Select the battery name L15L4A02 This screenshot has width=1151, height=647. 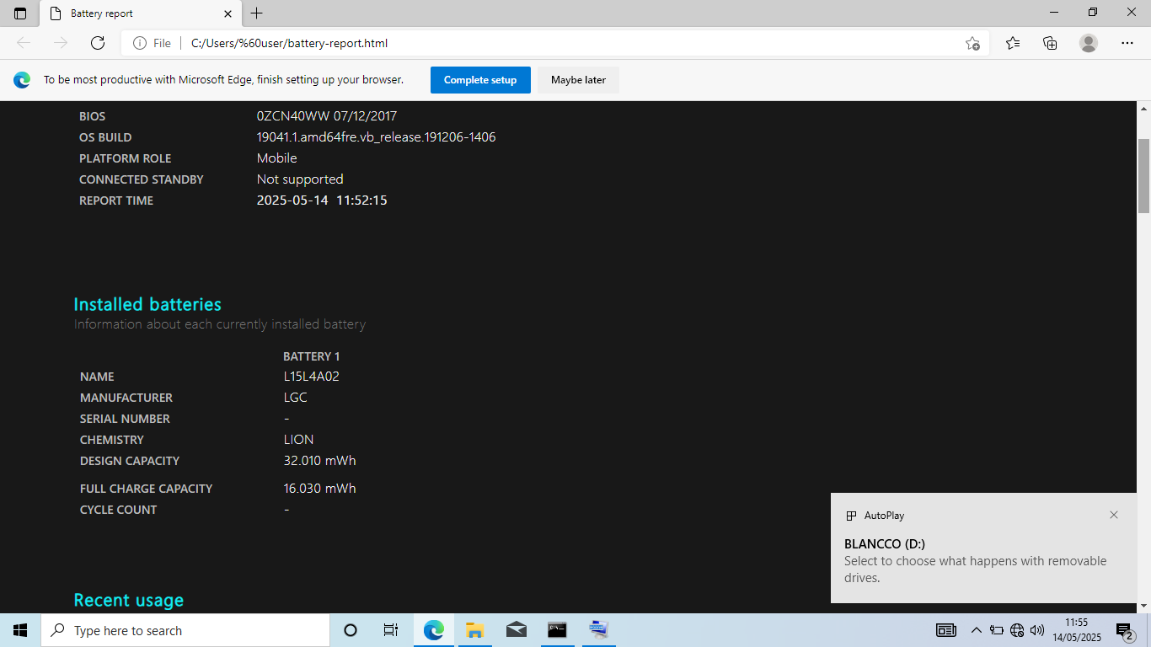pos(311,377)
